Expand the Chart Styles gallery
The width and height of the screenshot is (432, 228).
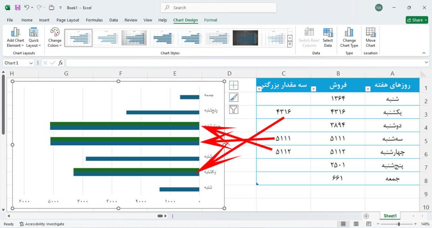[x=290, y=45]
